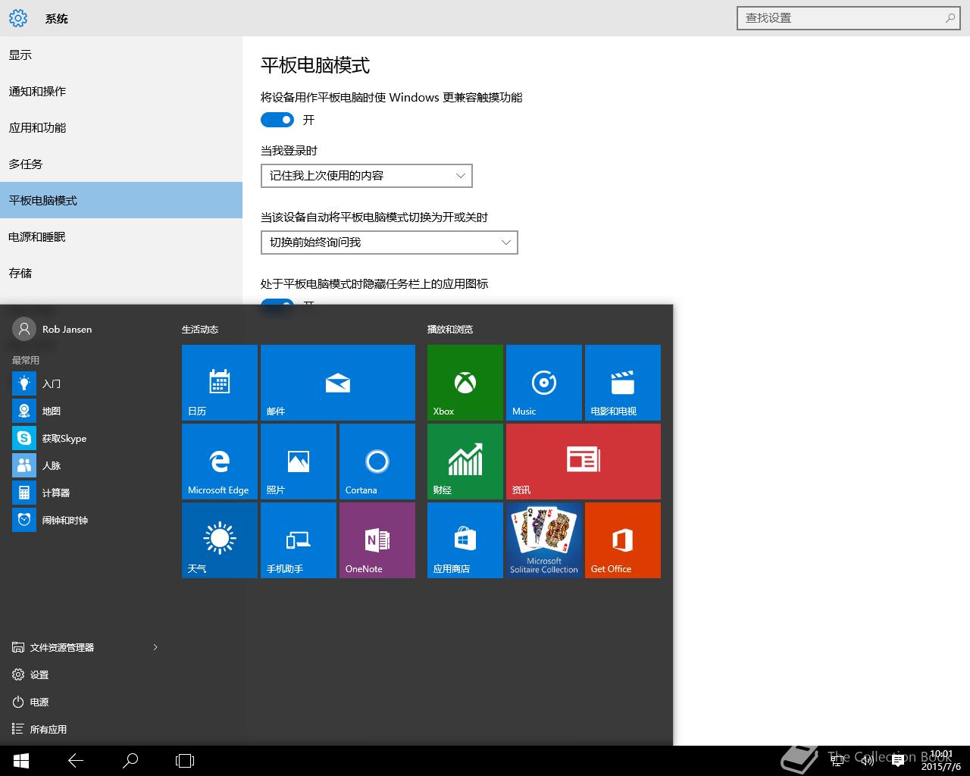Open the 应用商店 store tile
The height and width of the screenshot is (776, 970).
[465, 540]
